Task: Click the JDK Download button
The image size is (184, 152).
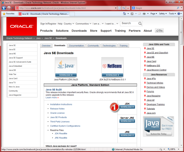Action: (x=127, y=107)
